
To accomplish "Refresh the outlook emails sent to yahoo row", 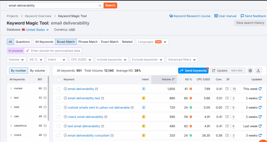I will pos(260,107).
